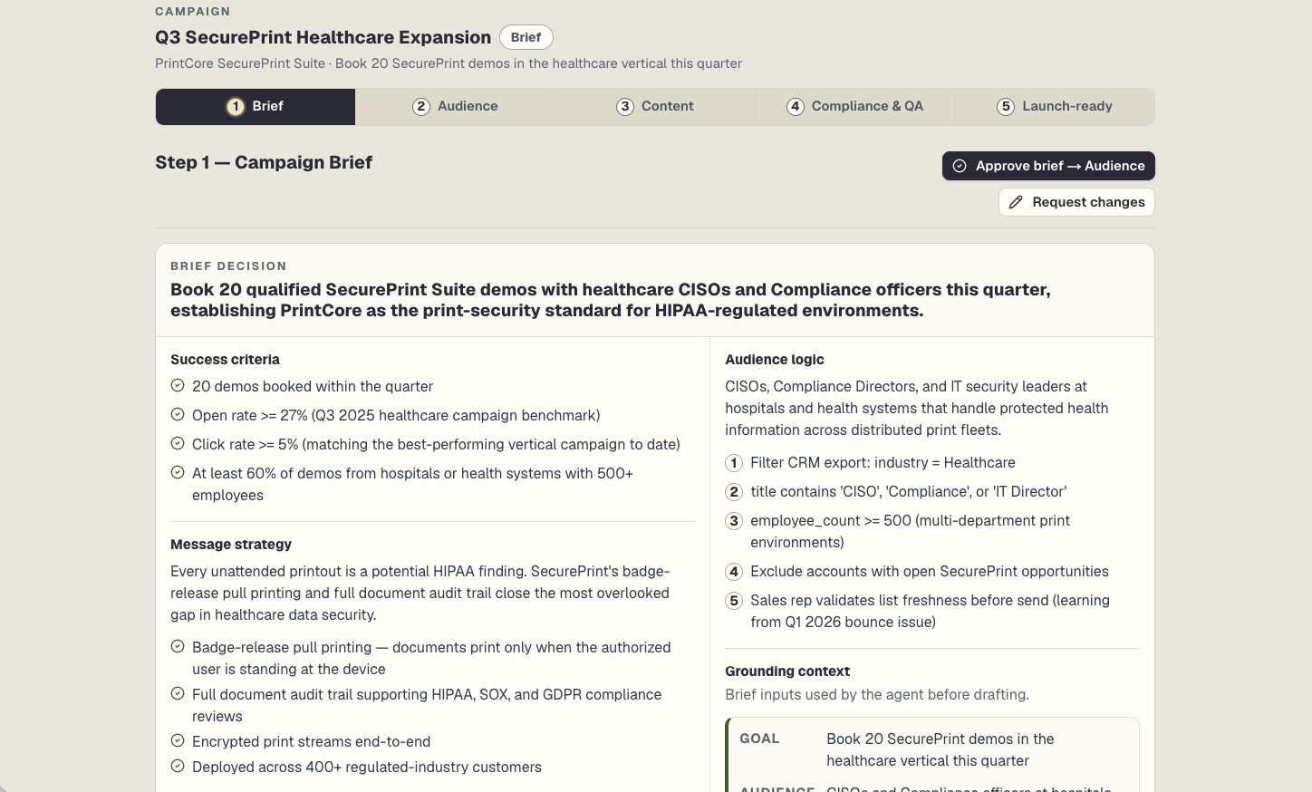Open the Launch-ready step tab
Viewport: 1312px width, 792px height.
click(1055, 107)
